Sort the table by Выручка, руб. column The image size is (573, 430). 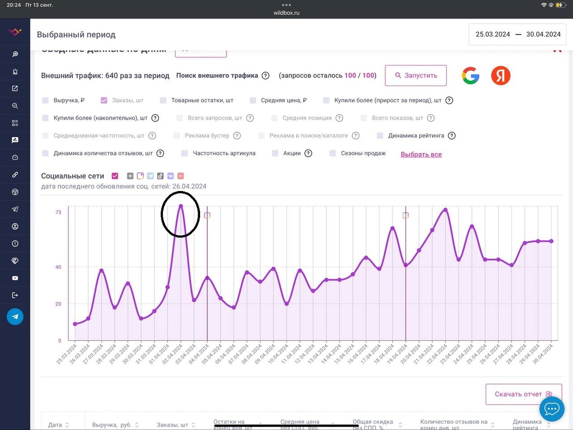(x=137, y=425)
